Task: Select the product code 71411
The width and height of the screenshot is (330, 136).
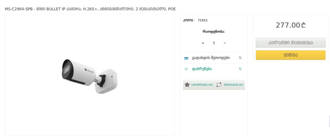Action: click(x=203, y=20)
